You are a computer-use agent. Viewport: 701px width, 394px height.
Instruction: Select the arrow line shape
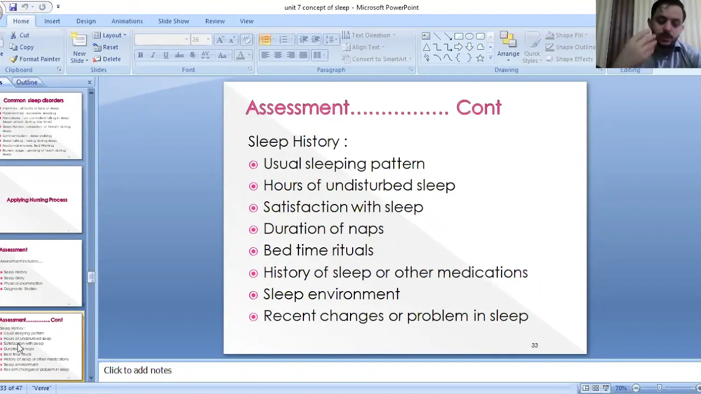pos(447,36)
